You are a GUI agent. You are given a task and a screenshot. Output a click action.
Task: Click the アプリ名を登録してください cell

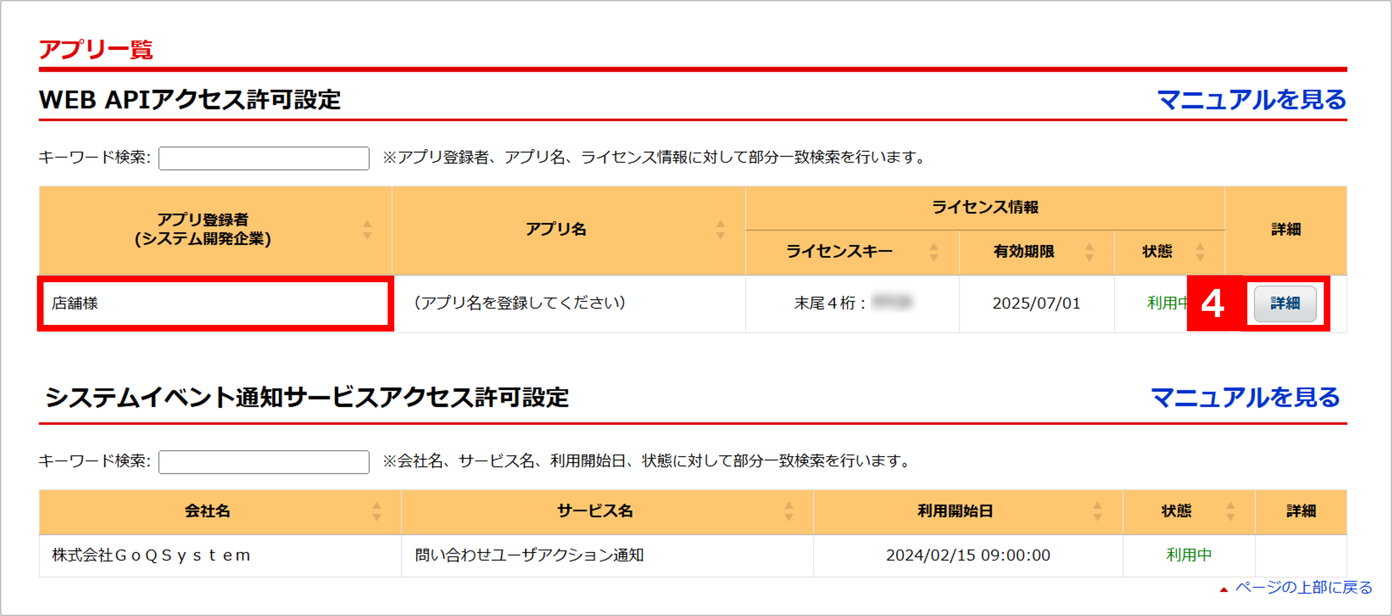click(x=519, y=303)
